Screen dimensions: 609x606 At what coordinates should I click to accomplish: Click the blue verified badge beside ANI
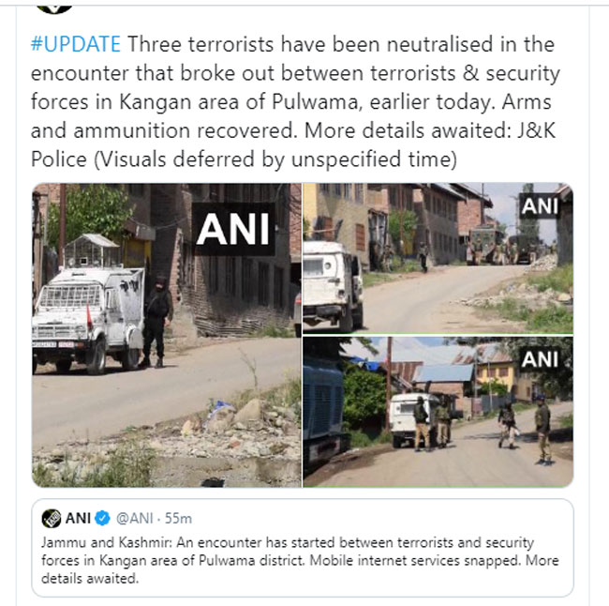tap(102, 519)
